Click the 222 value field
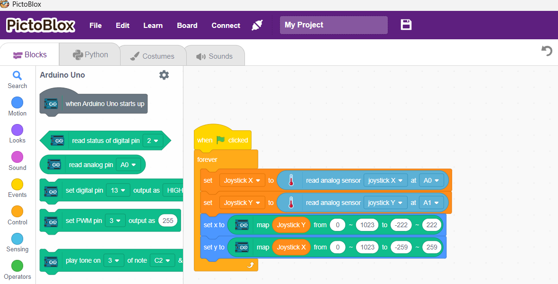The width and height of the screenshot is (558, 284). click(432, 225)
